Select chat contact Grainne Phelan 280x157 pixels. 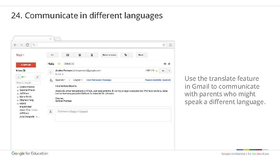coord(27,90)
